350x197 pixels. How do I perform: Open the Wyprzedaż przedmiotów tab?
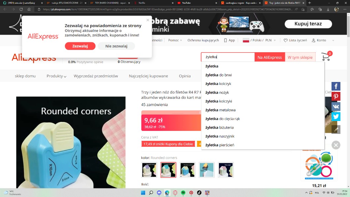(x=96, y=76)
